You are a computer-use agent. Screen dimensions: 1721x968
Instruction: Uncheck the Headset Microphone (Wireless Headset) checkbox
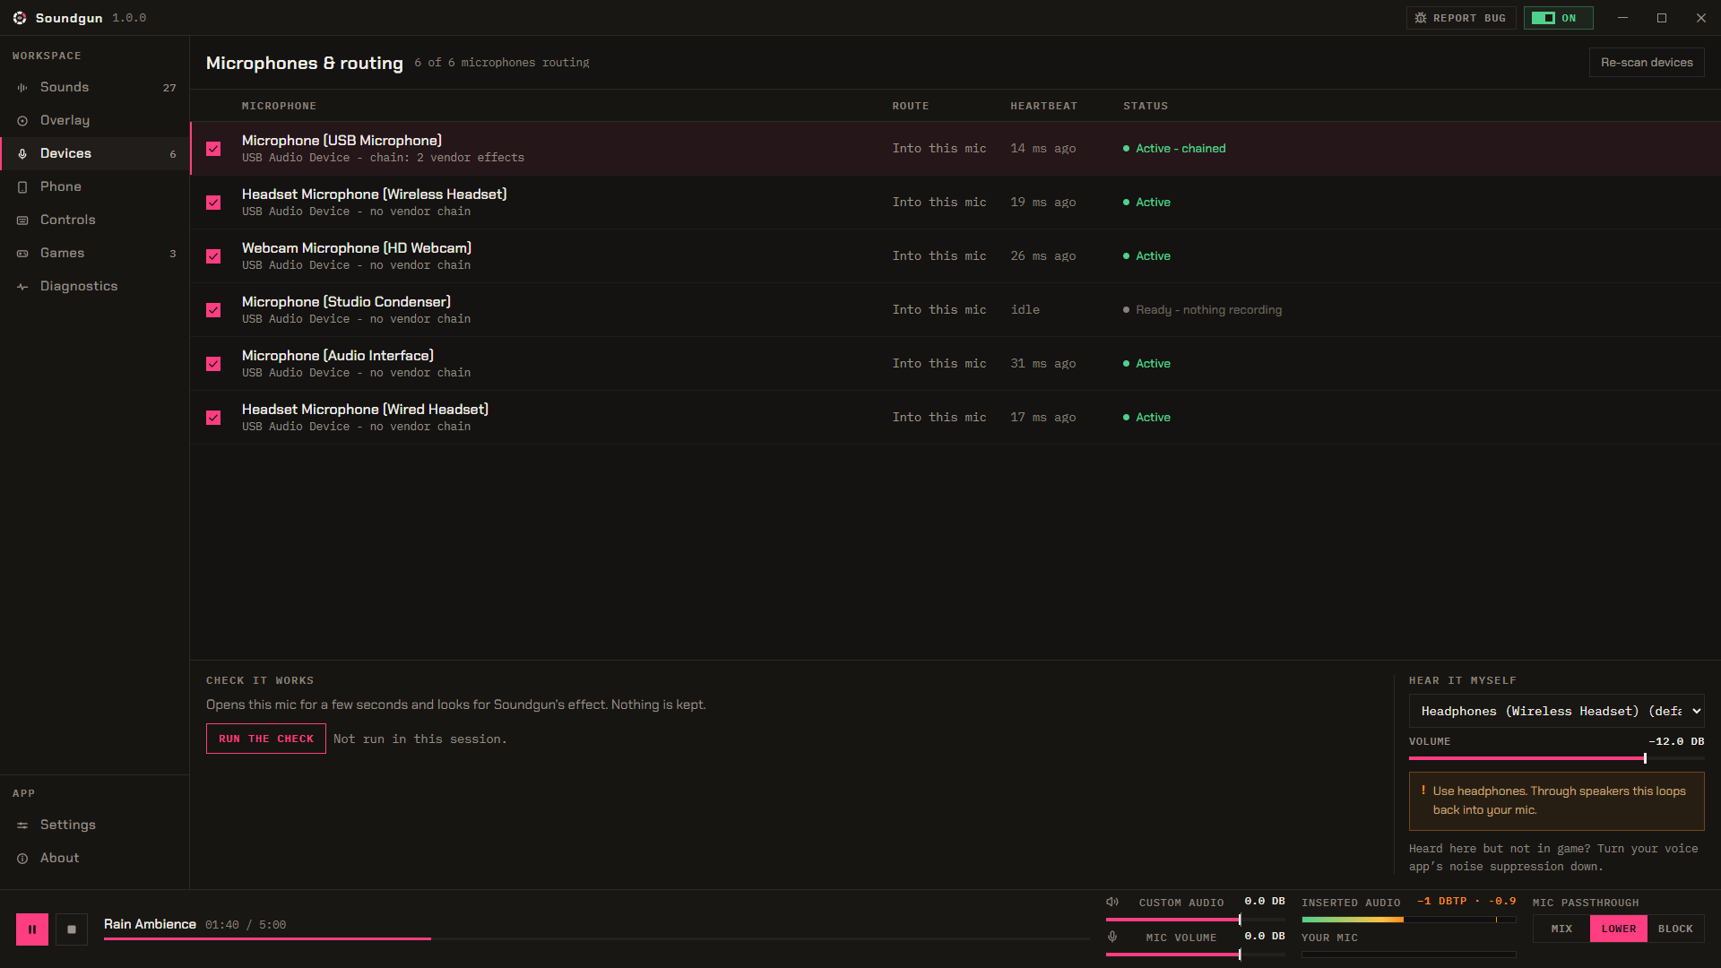213,203
